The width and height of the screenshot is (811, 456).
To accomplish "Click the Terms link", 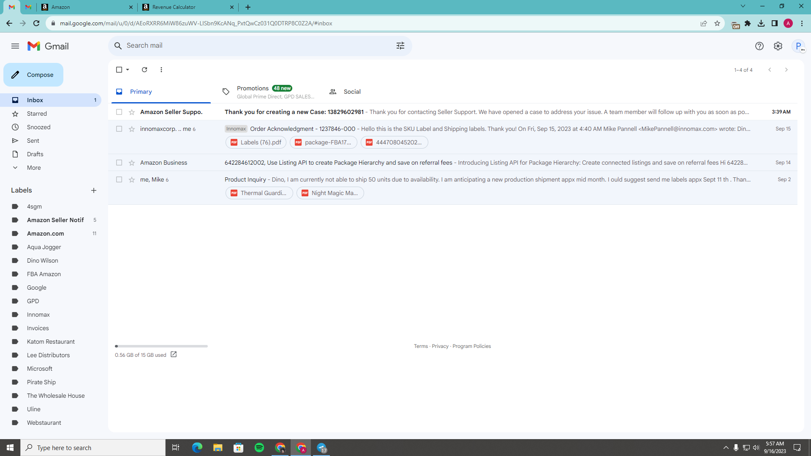I will pyautogui.click(x=421, y=346).
